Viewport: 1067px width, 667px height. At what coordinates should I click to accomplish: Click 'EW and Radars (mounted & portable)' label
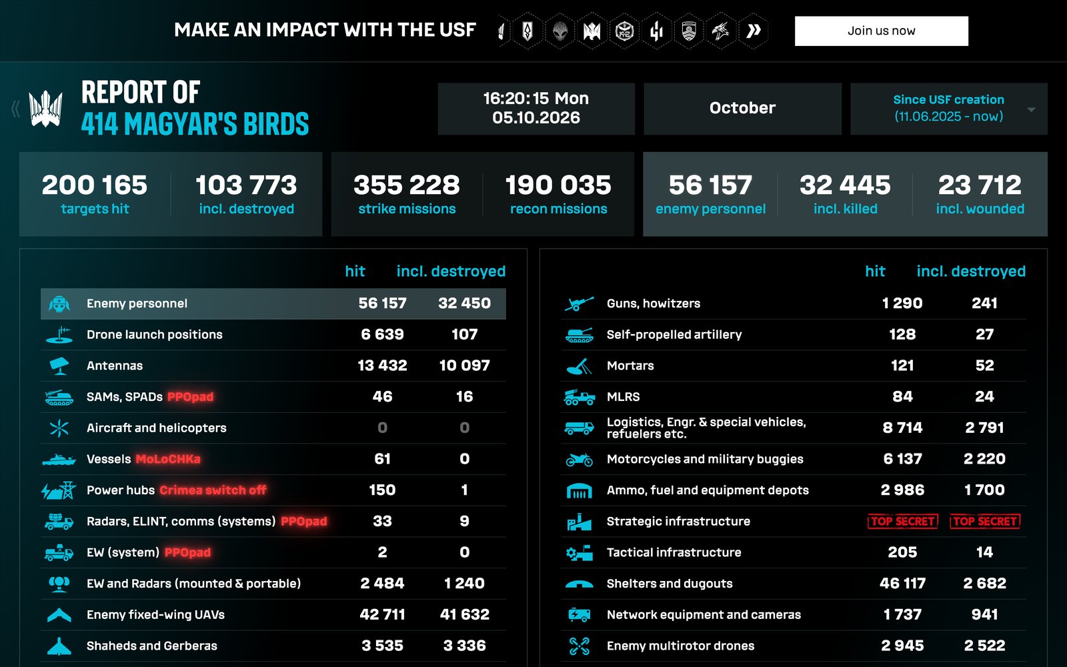(x=193, y=584)
